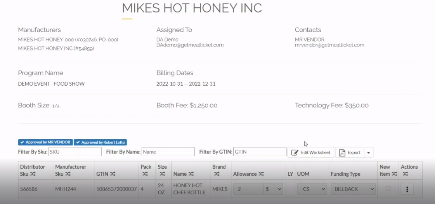Click the MIKES brand cell
Viewport: 435px width, 204px height.
[x=220, y=189]
